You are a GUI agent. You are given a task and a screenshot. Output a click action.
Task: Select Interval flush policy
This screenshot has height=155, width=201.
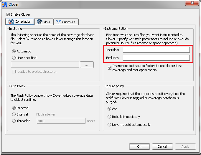coord(14,114)
